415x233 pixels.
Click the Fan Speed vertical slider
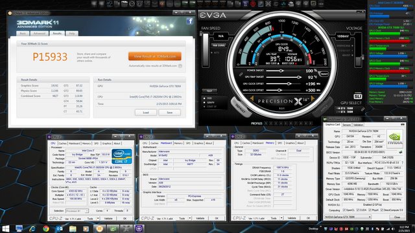point(205,50)
